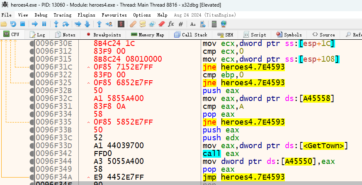The height and width of the screenshot is (185, 362).
Task: Click the Execute Till Return icon
Action: pyautogui.click(x=99, y=24)
